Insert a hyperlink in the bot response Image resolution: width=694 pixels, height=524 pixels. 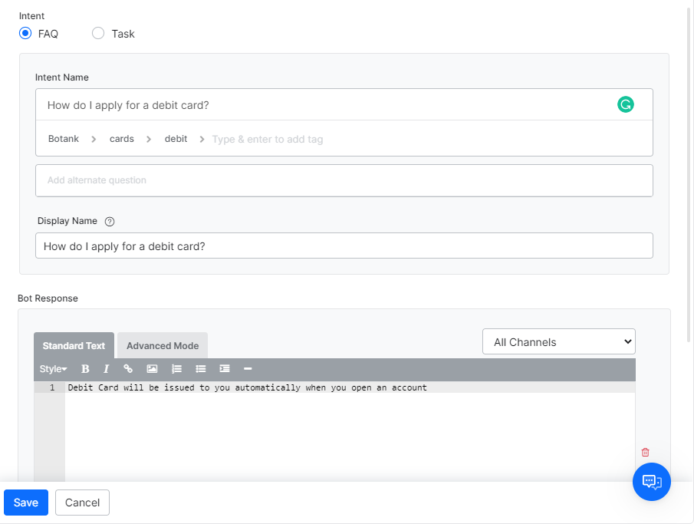(x=128, y=369)
